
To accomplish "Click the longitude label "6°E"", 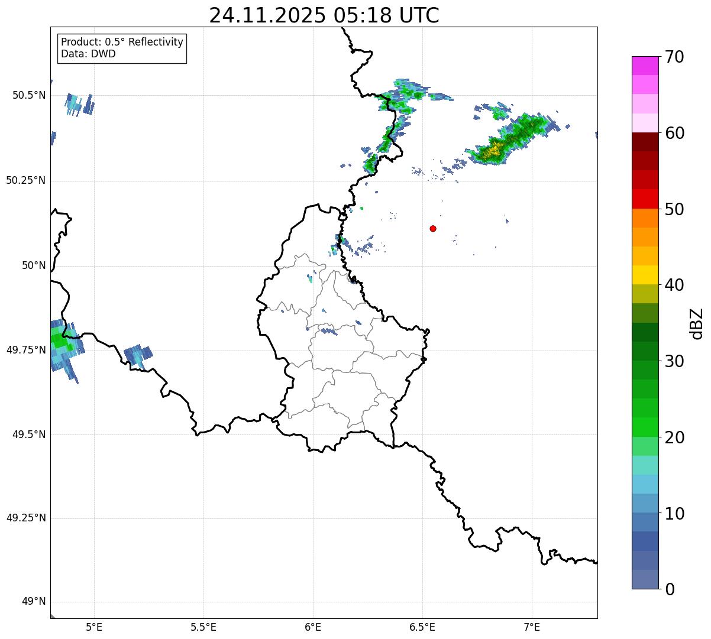I will tap(313, 628).
